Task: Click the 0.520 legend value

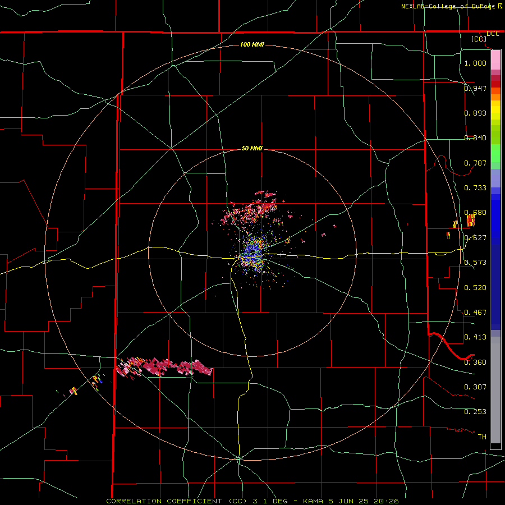Action: click(x=475, y=288)
